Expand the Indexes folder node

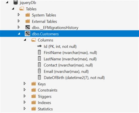25,102
